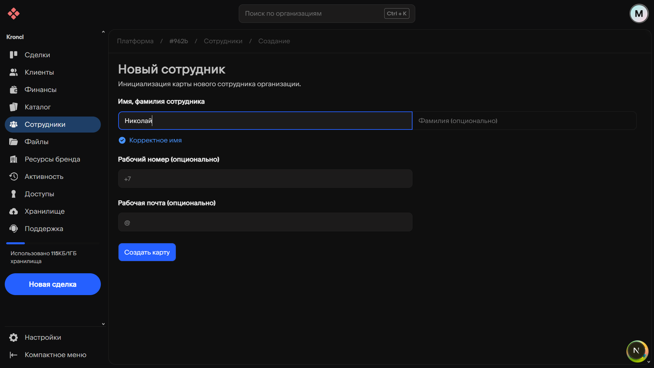Open the Каталог section icon
Viewport: 654px width, 368px height.
click(x=14, y=107)
